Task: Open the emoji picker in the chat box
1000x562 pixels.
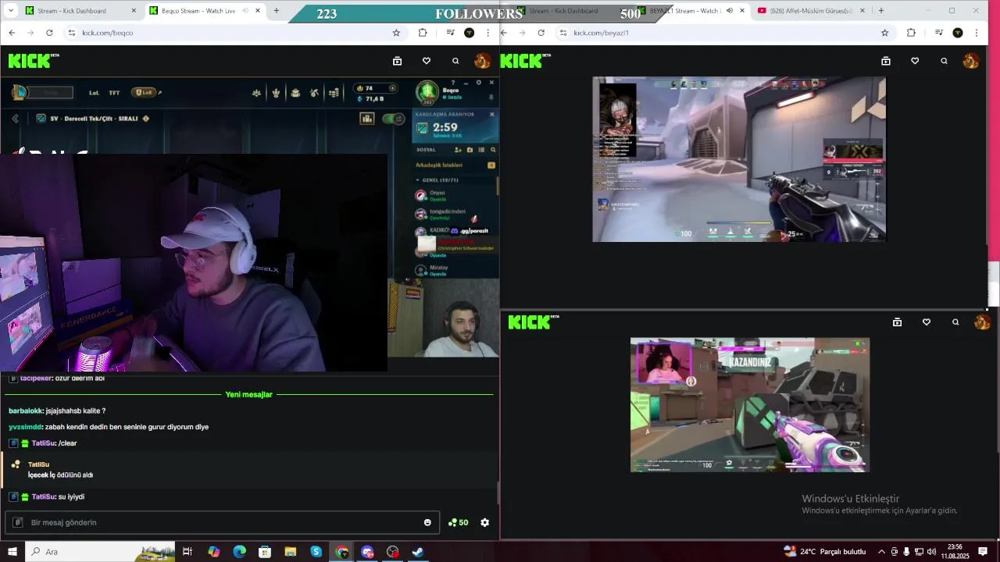Action: (427, 522)
